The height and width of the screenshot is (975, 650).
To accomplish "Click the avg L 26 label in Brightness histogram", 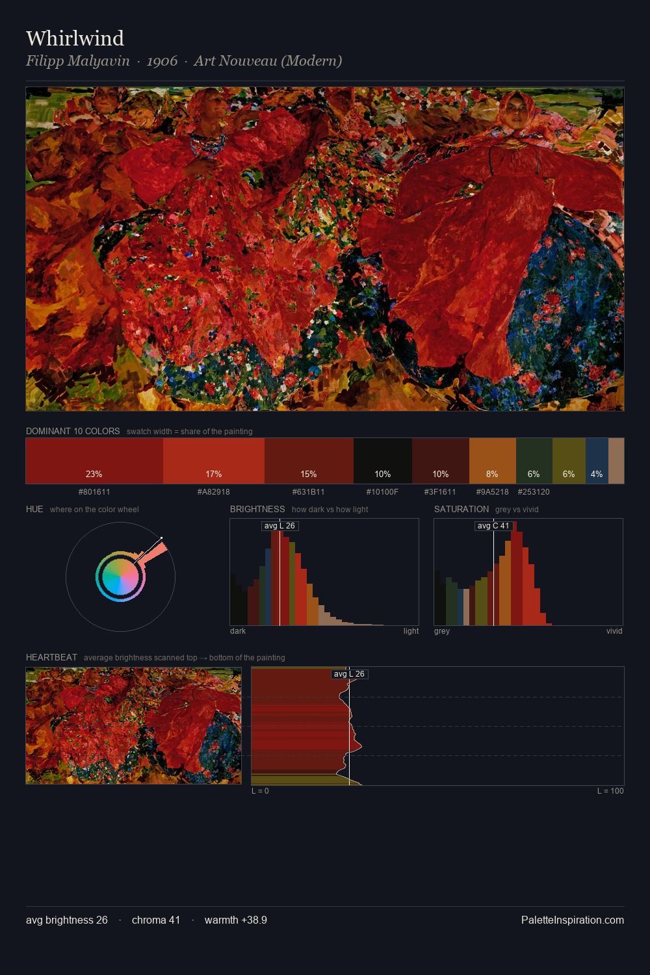I will coord(279,526).
